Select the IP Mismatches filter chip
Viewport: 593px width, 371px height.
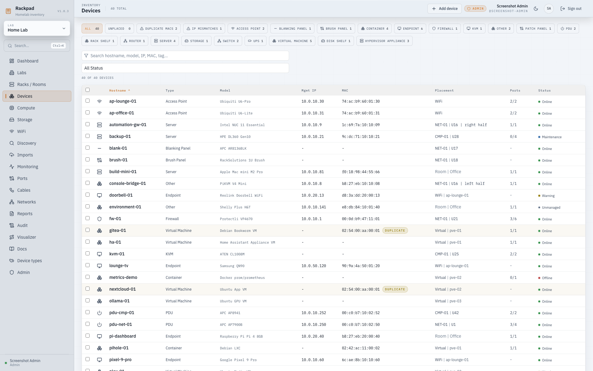tap(204, 28)
